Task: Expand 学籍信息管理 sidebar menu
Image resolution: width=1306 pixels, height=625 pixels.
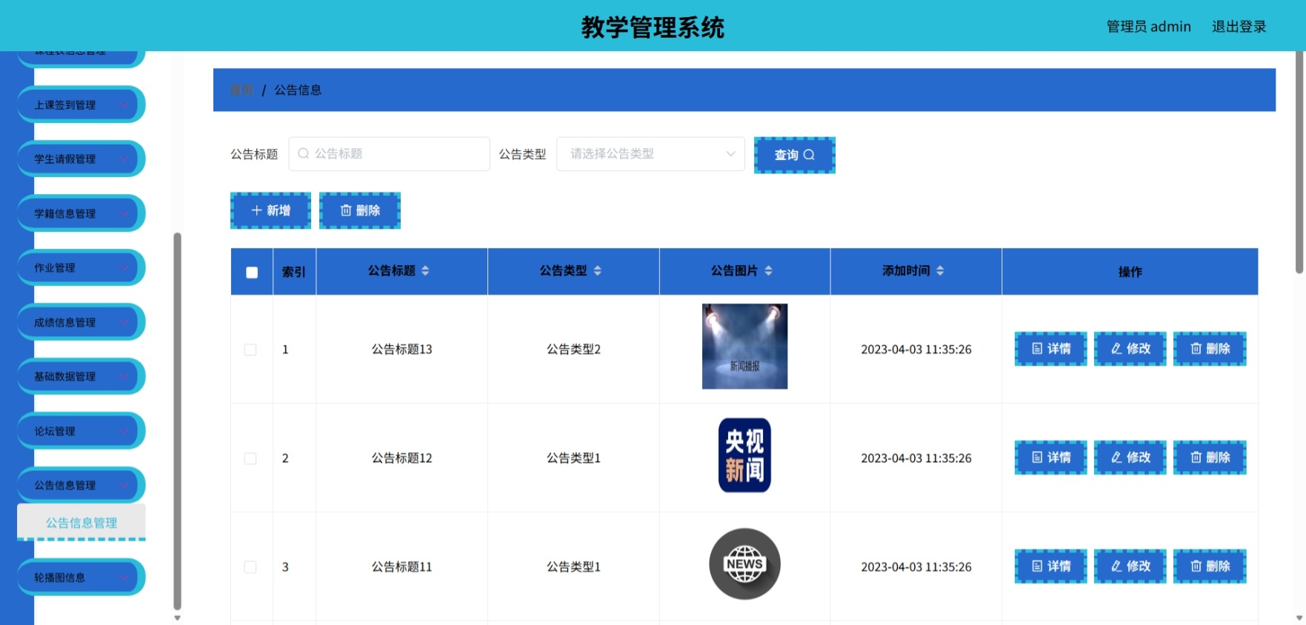Action: (80, 214)
